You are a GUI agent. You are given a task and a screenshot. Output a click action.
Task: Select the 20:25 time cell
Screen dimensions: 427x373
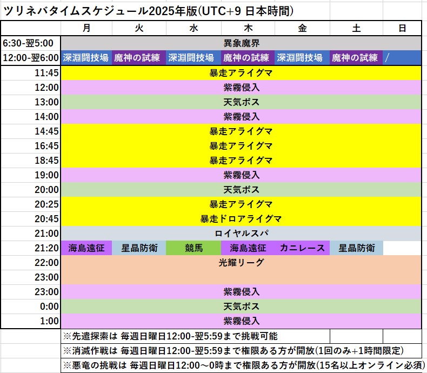pyautogui.click(x=31, y=204)
